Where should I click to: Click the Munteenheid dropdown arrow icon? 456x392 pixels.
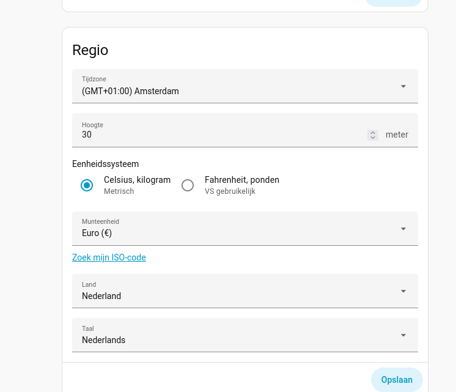(403, 229)
